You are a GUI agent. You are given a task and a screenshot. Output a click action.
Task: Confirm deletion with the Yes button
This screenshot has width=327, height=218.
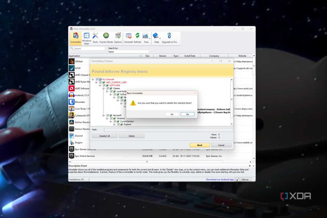(172, 114)
